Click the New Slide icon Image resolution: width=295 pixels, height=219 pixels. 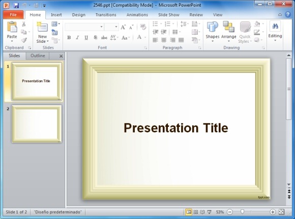pos(42,26)
